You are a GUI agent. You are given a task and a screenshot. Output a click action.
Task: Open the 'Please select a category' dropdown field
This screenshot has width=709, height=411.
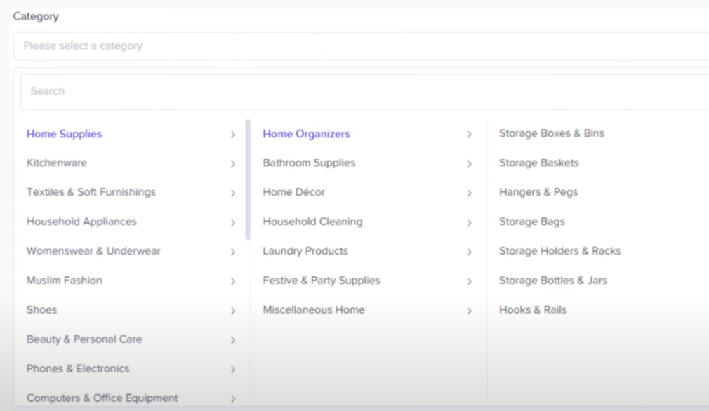pos(361,46)
